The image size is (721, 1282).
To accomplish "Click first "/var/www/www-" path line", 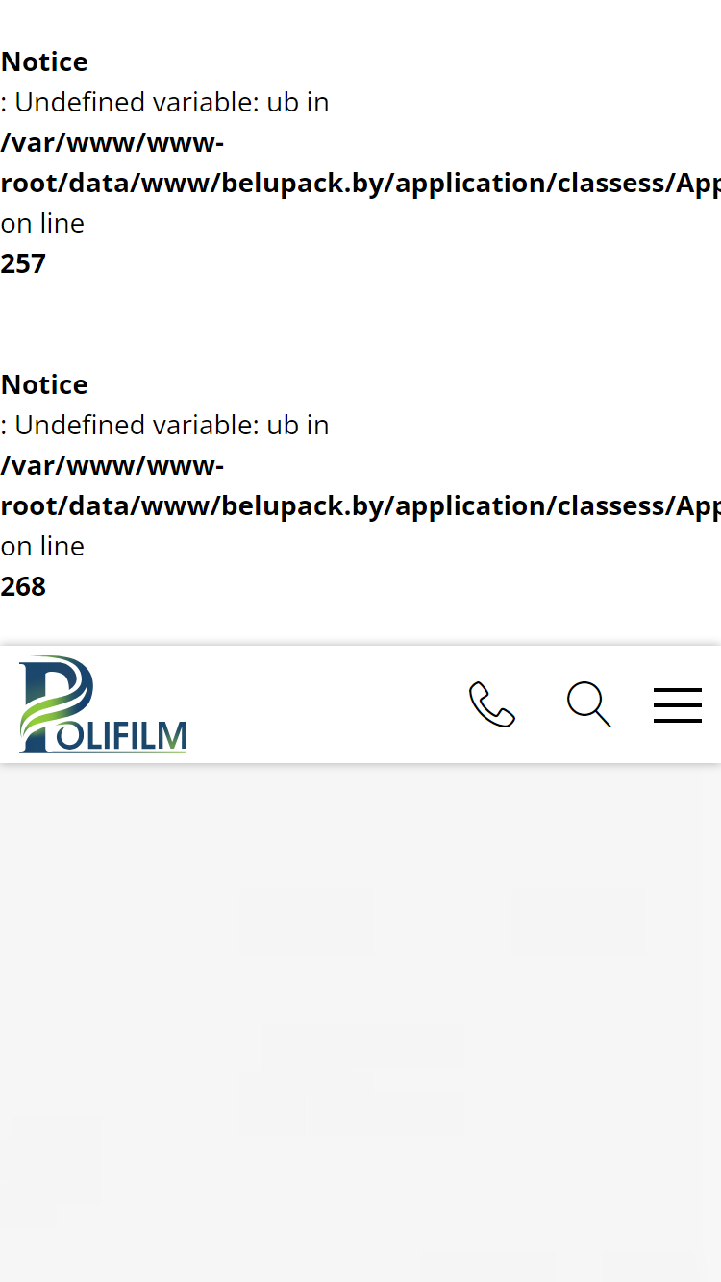I will [112, 142].
